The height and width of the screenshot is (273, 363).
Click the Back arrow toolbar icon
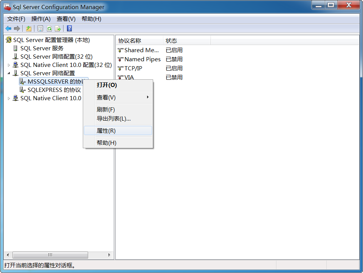[8, 28]
